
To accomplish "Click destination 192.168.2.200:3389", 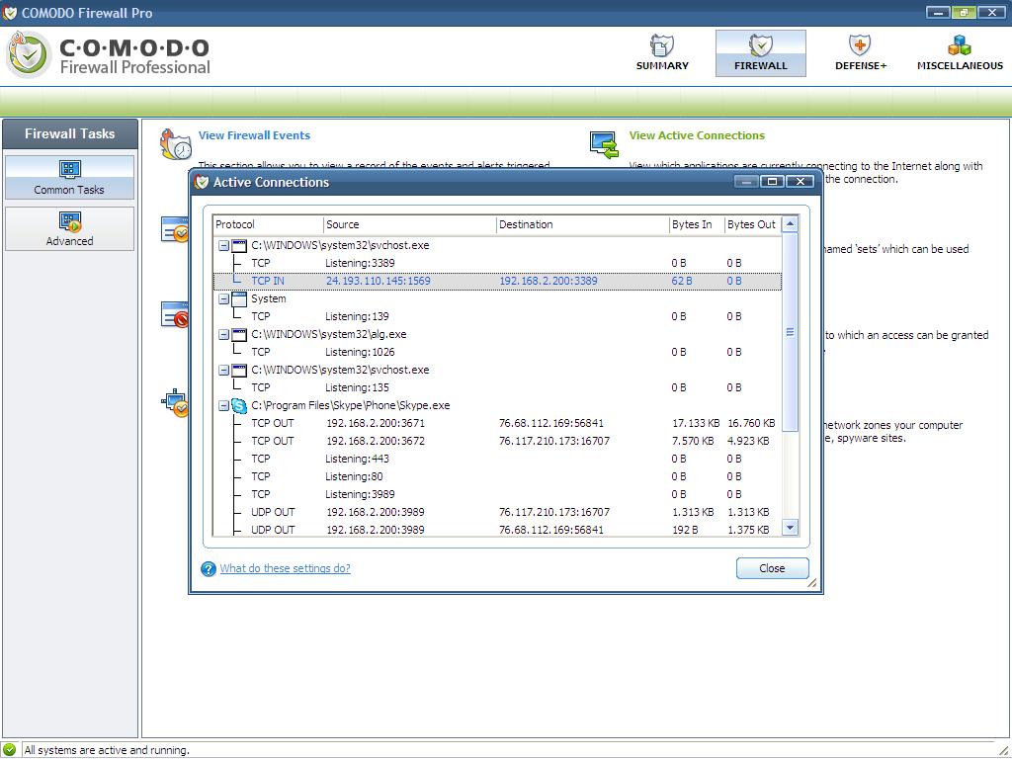I will 548,281.
